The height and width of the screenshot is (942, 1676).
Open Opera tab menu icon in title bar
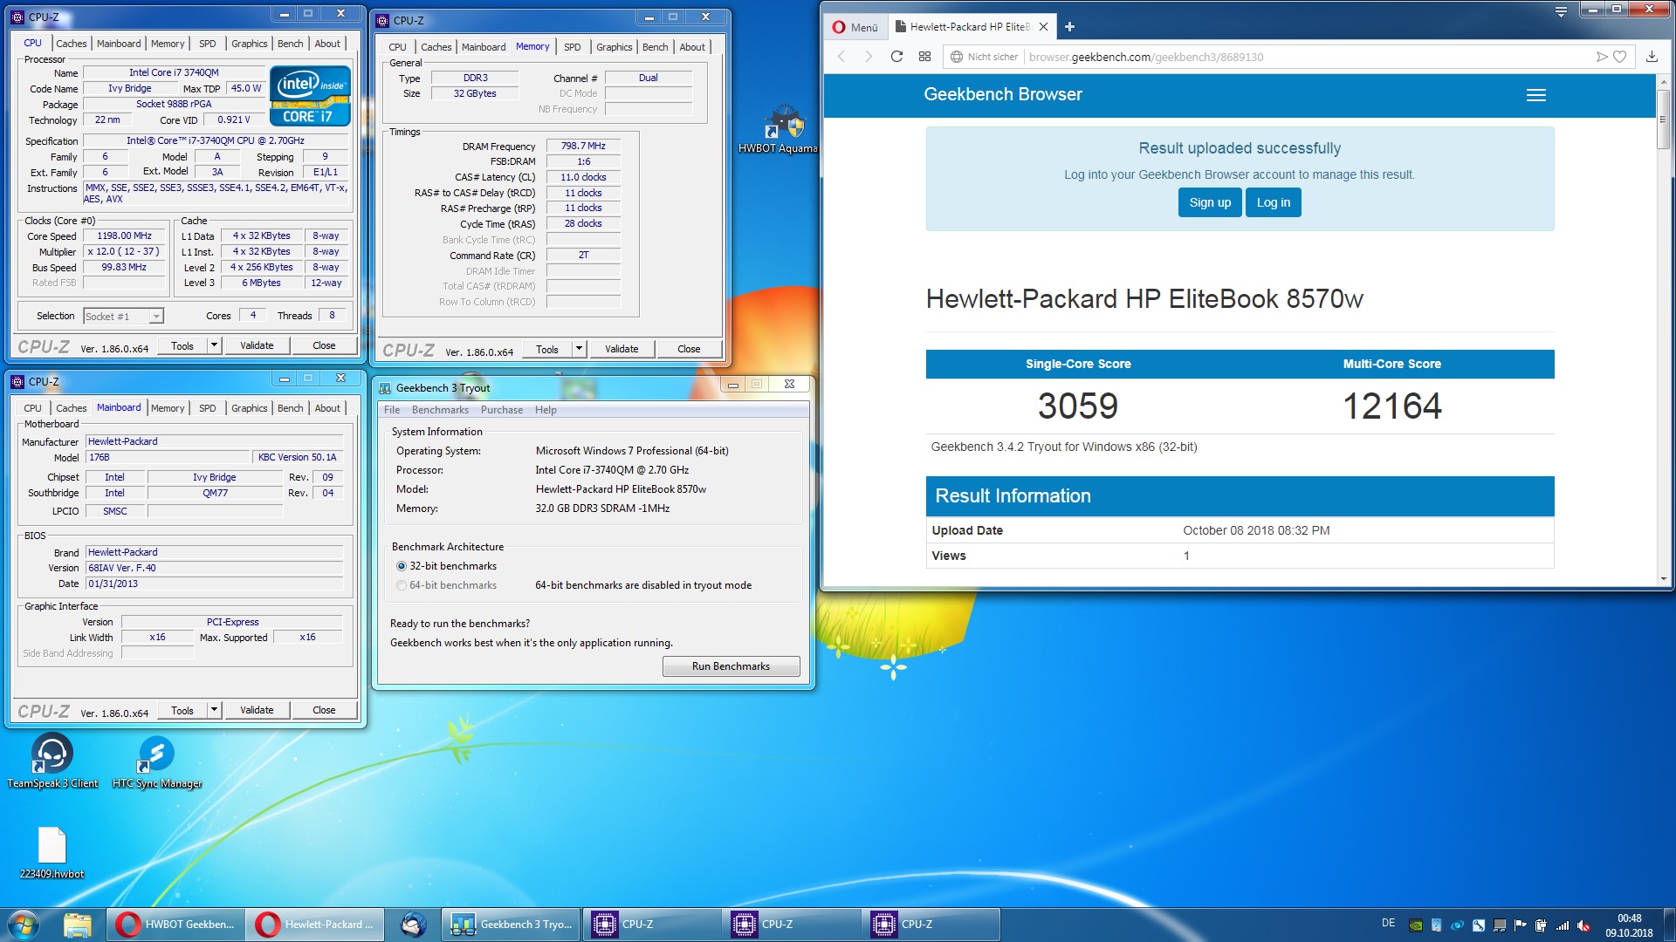tap(1561, 11)
